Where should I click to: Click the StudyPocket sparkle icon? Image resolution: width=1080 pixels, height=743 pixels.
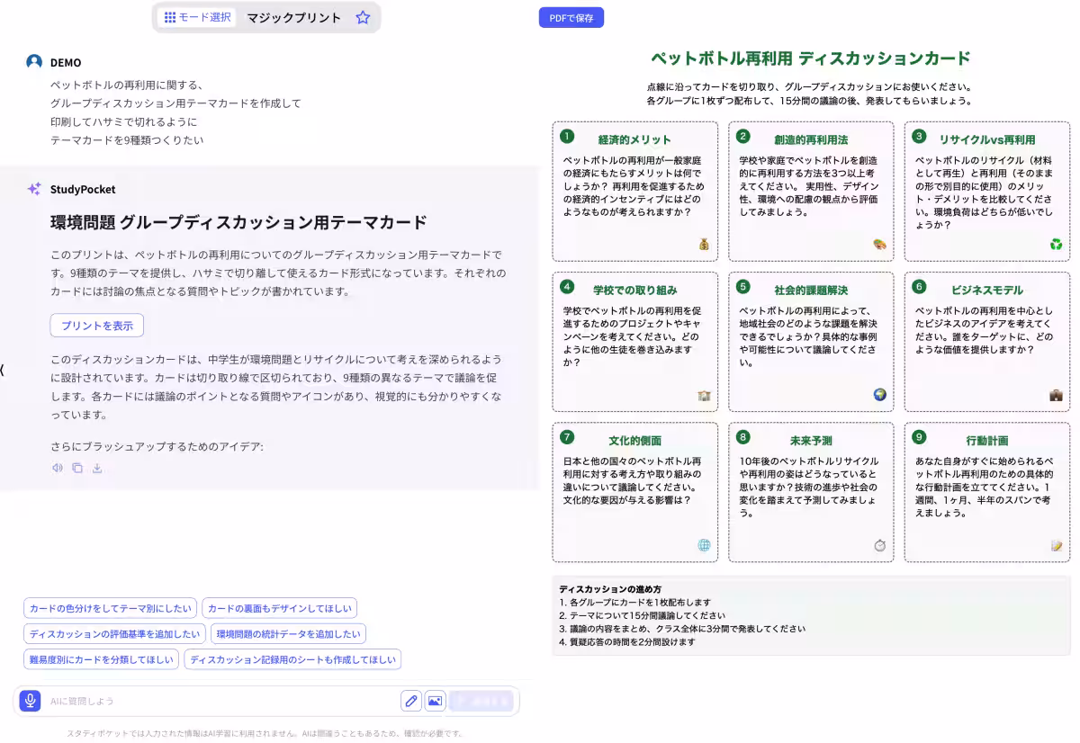click(32, 189)
